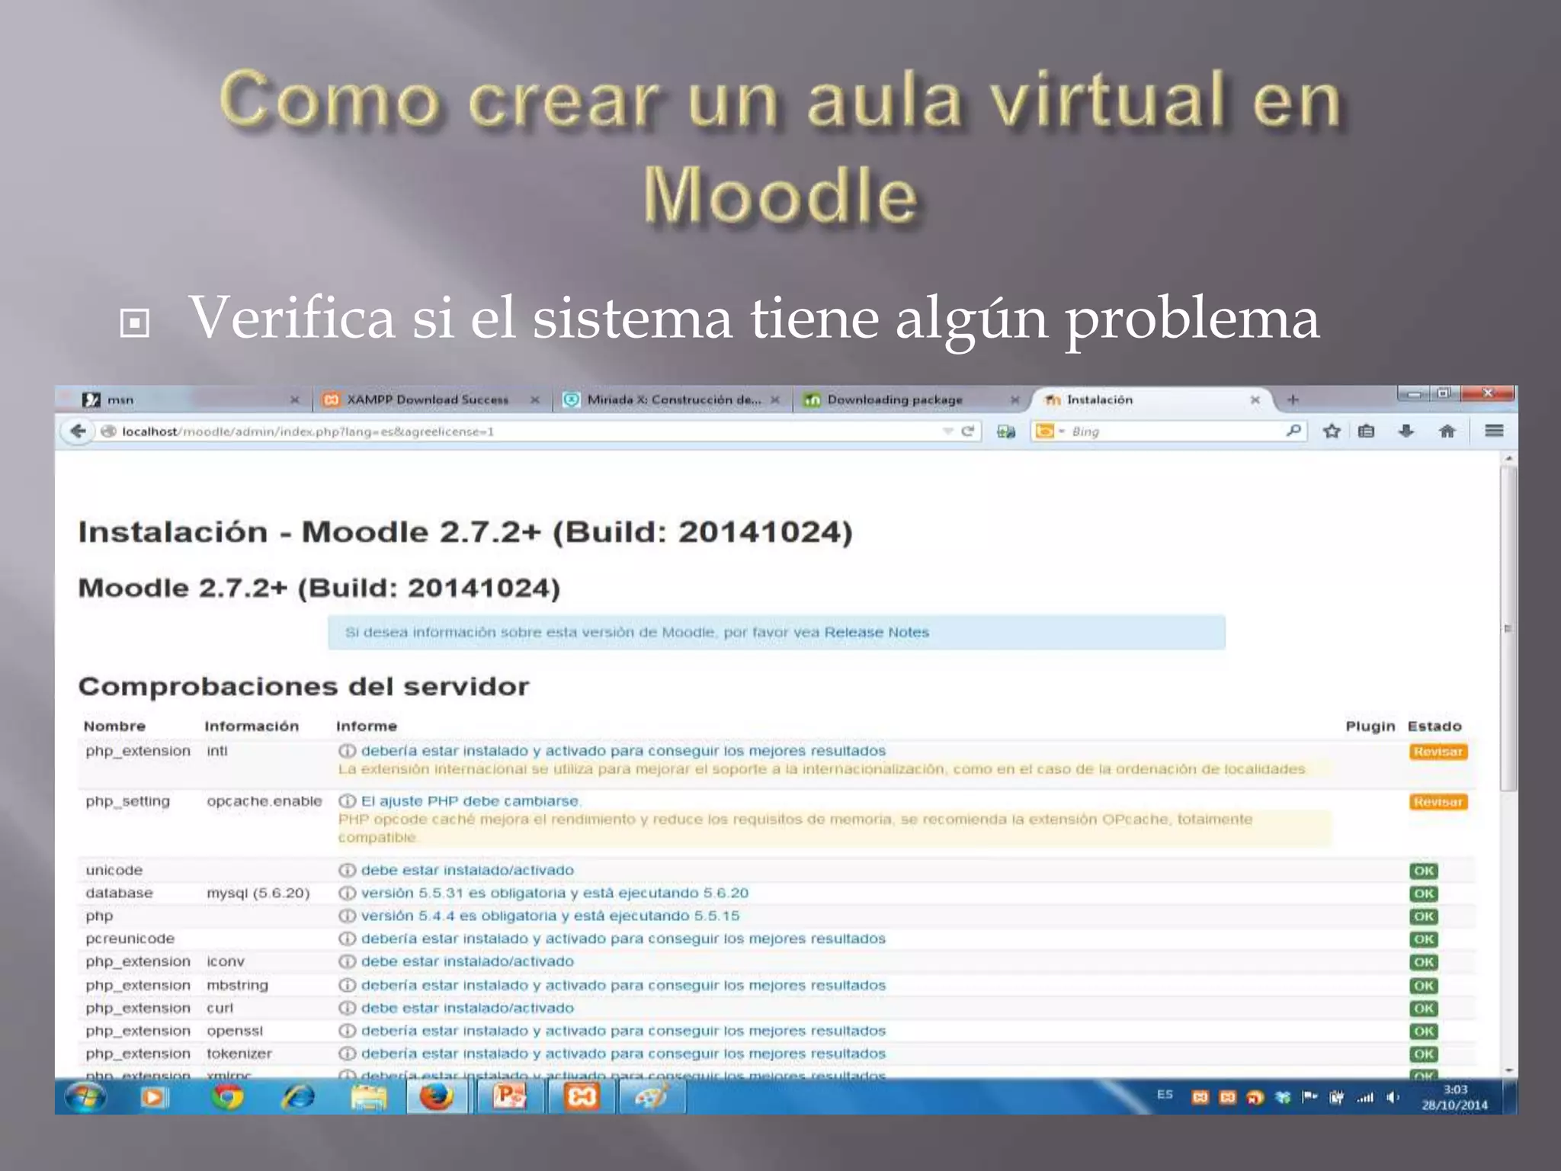Open the Paint taskbar icon
The width and height of the screenshot is (1561, 1171).
[651, 1097]
